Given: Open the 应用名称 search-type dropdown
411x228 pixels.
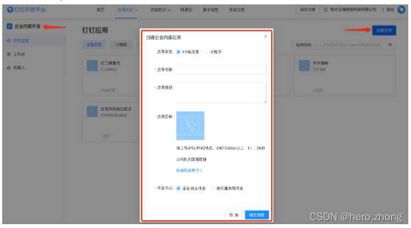Looking at the screenshot, I should pos(306,45).
